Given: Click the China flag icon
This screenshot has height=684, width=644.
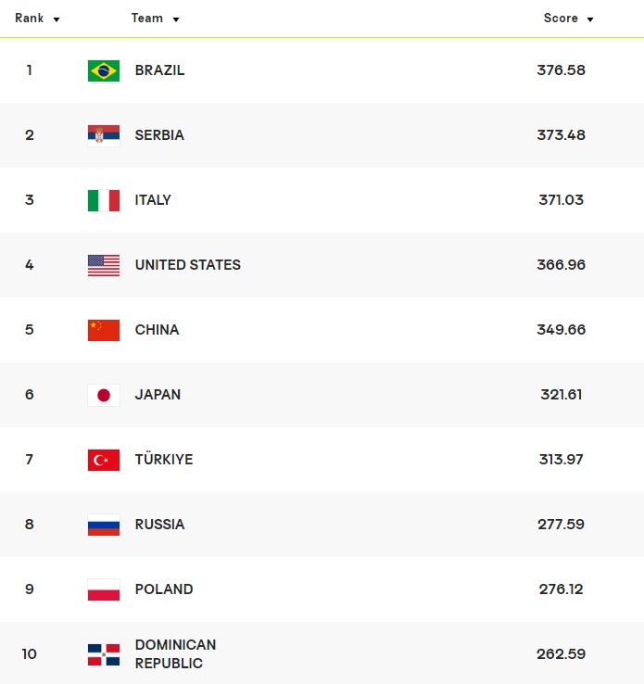Looking at the screenshot, I should tap(104, 330).
